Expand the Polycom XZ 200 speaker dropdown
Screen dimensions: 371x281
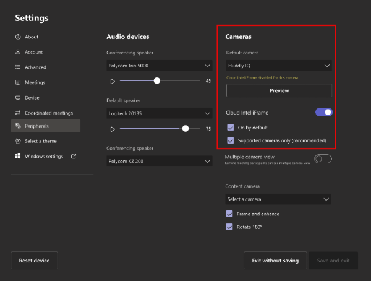pyautogui.click(x=159, y=161)
